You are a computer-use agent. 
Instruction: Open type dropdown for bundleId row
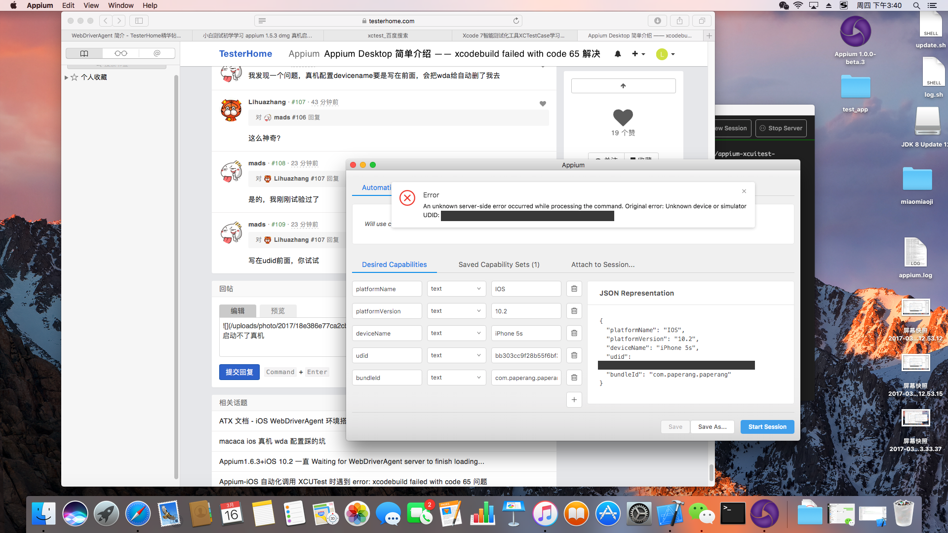coord(456,378)
